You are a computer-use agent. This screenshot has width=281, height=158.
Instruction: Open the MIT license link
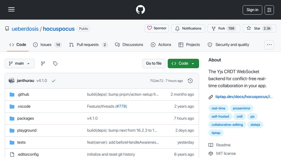click(x=226, y=154)
